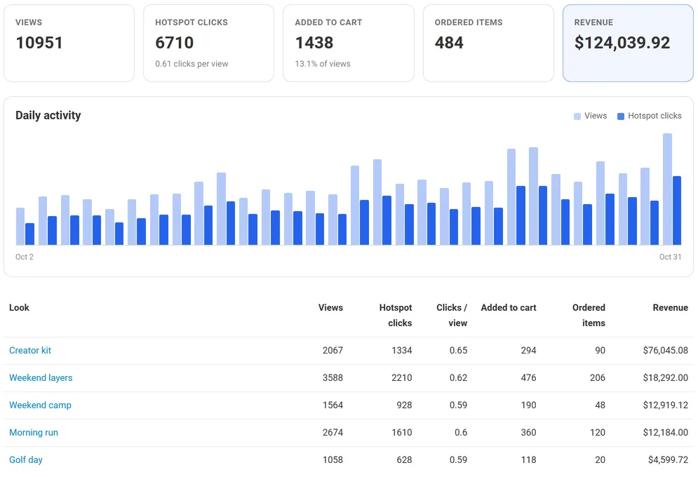Click Morning run views value 2674
The height and width of the screenshot is (477, 698).
tap(333, 433)
